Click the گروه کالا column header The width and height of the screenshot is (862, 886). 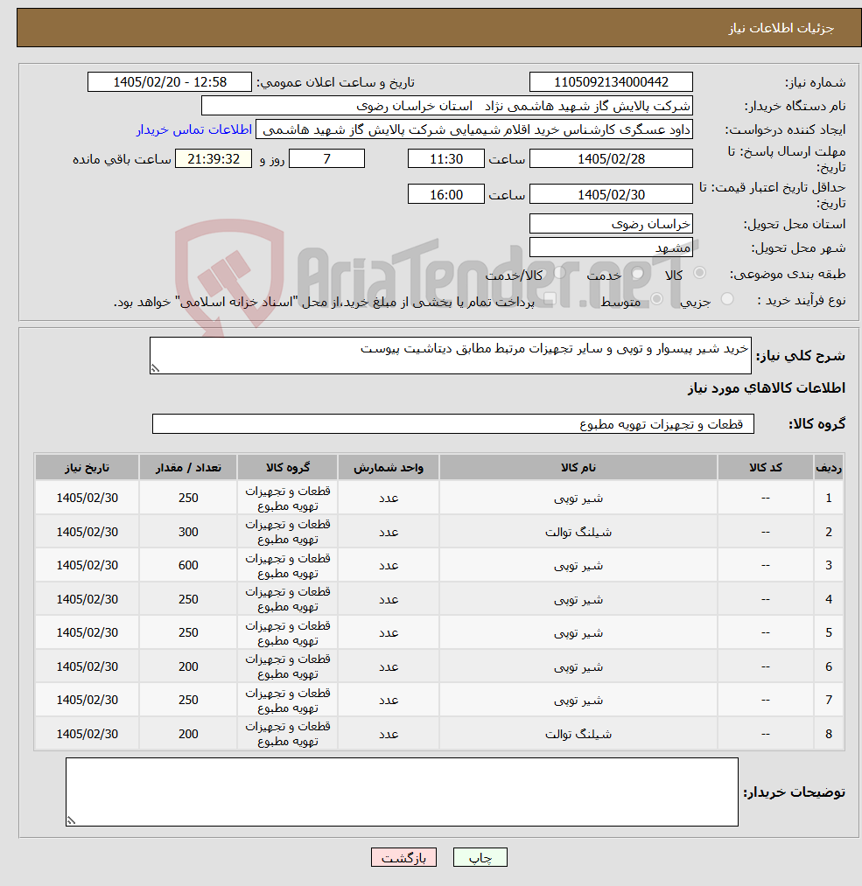pos(288,467)
